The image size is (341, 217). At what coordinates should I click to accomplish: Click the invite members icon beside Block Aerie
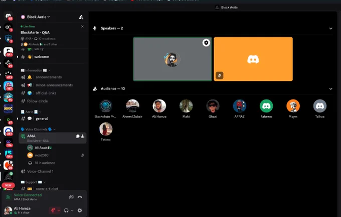(x=81, y=17)
